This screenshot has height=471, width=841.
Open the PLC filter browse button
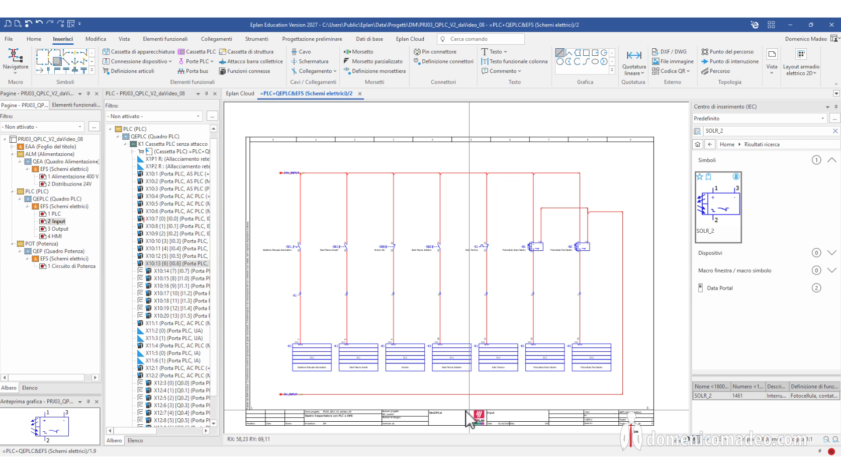(x=212, y=116)
